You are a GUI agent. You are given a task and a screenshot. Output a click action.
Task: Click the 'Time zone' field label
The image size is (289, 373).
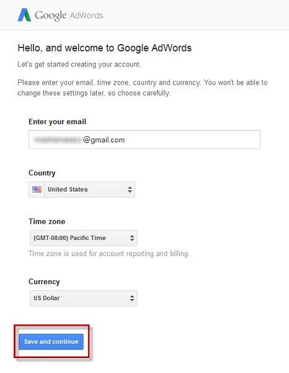tap(47, 221)
